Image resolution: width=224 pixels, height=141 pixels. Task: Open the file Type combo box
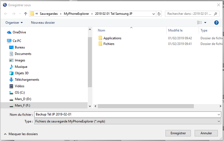click(128, 121)
